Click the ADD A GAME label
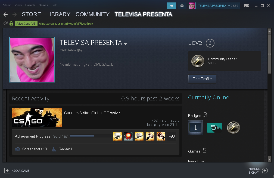 (20, 171)
